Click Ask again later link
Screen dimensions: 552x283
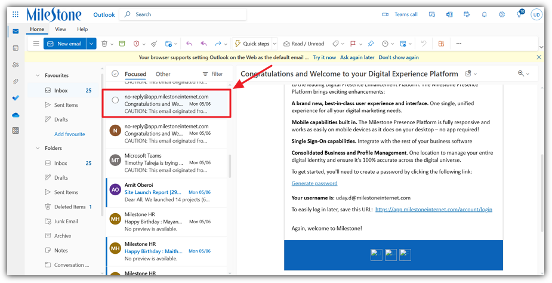357,57
